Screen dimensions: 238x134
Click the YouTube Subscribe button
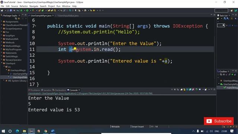[219, 121]
